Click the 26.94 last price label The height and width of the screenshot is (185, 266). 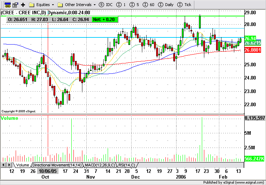(x=250, y=38)
